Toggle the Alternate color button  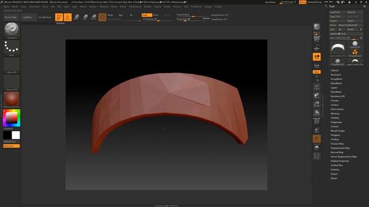coord(12,146)
